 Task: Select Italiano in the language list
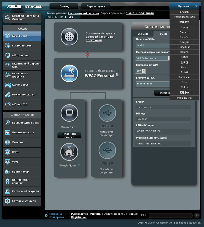tap(184, 52)
